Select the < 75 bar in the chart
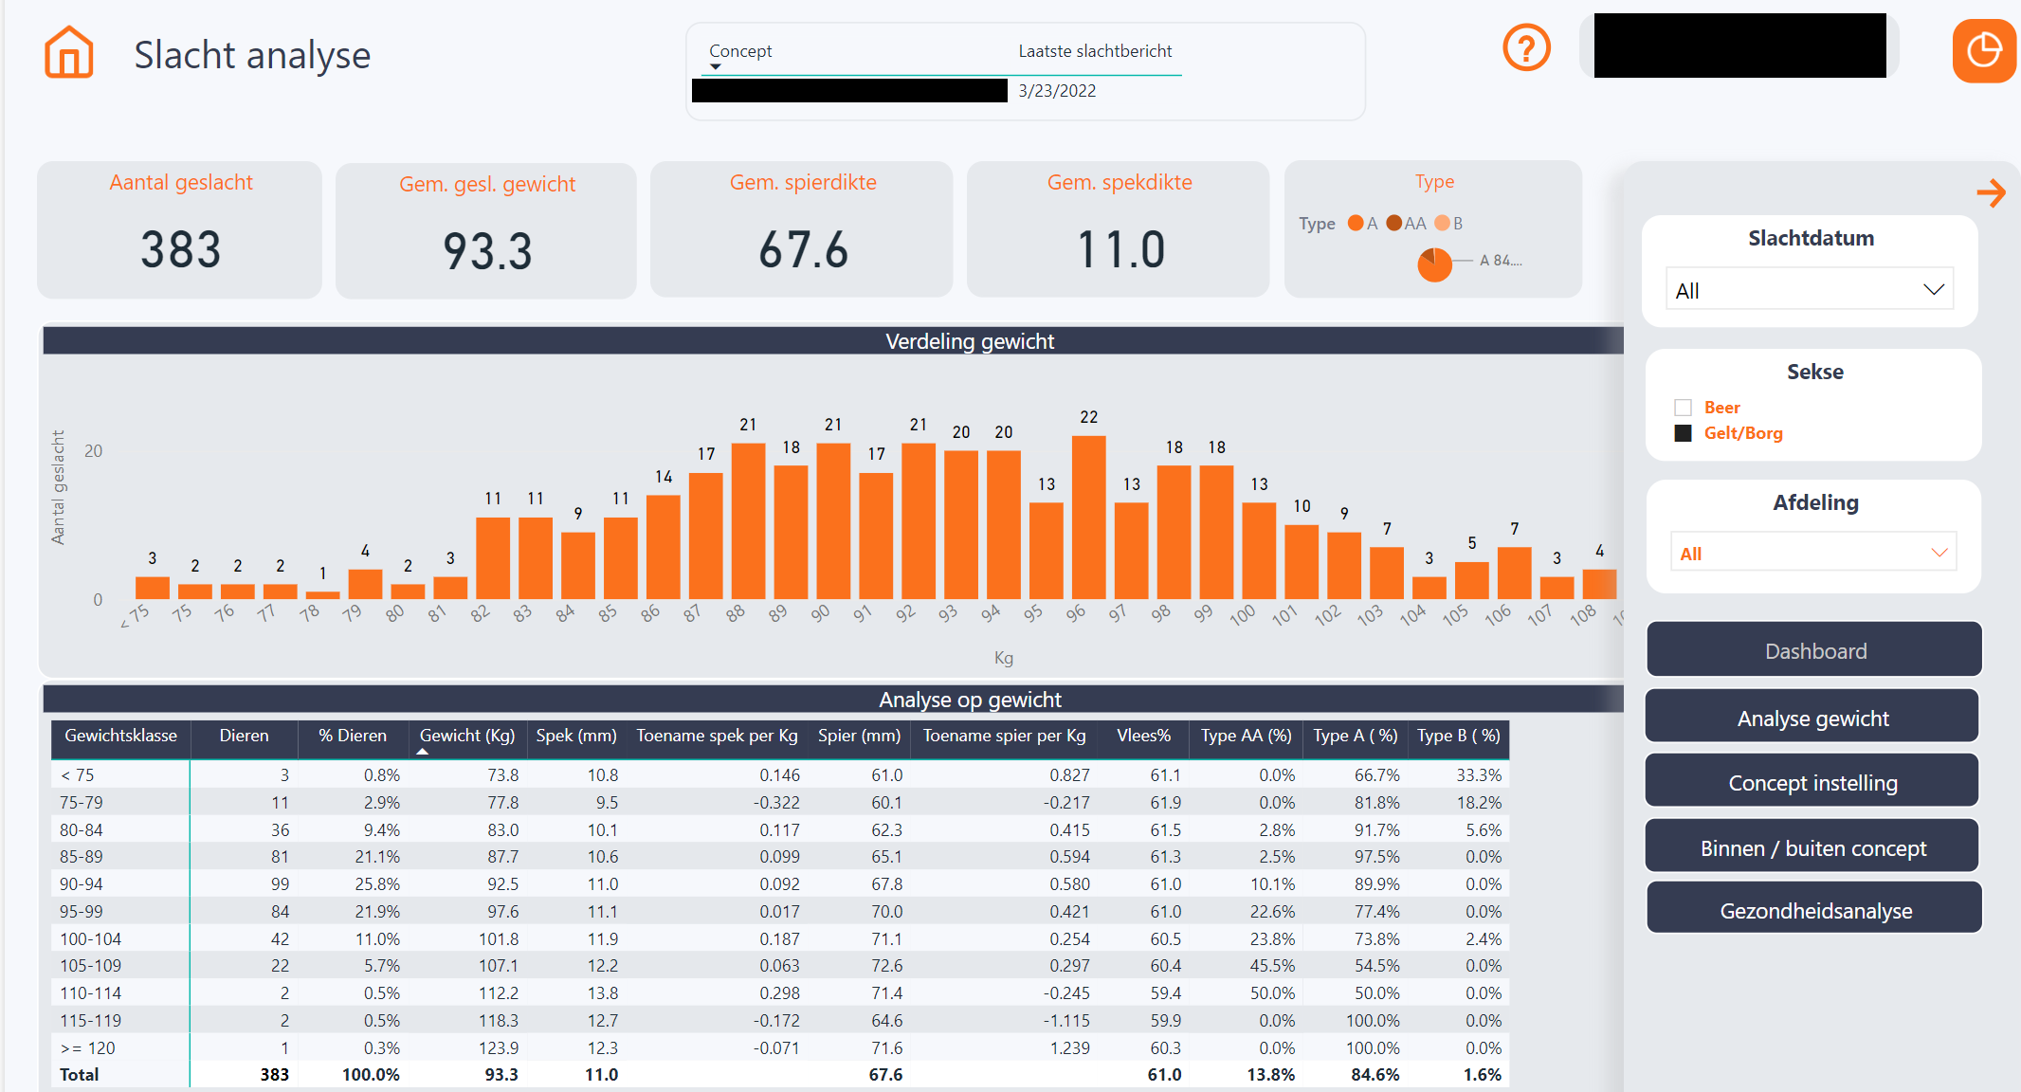This screenshot has height=1092, width=2021. point(152,588)
